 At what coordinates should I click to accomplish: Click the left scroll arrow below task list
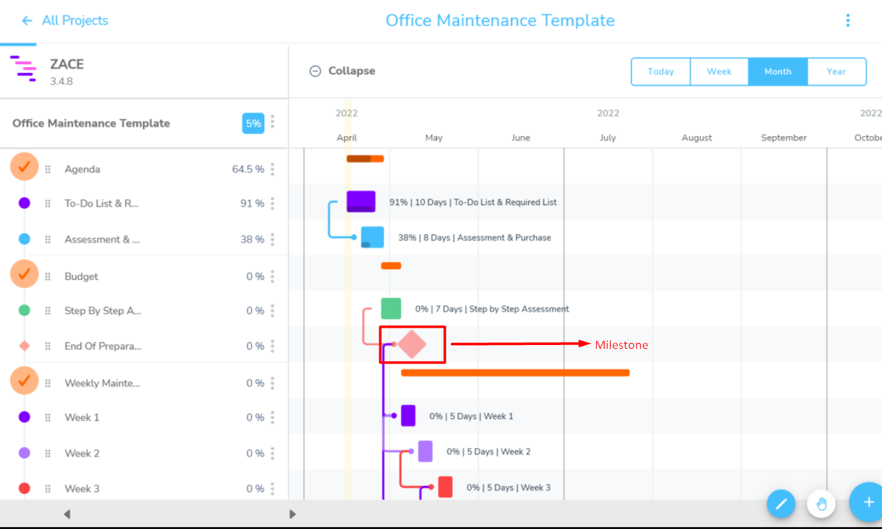67,514
